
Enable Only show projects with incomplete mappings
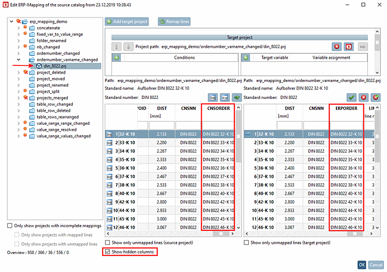(10, 226)
